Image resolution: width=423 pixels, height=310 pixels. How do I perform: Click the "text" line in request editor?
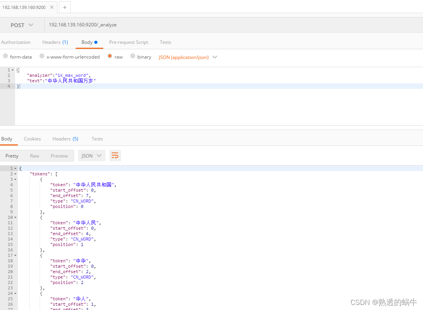coord(61,81)
